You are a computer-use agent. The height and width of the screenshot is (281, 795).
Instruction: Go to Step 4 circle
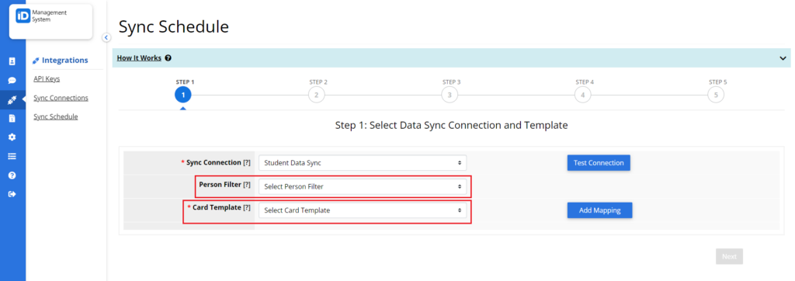pyautogui.click(x=582, y=95)
